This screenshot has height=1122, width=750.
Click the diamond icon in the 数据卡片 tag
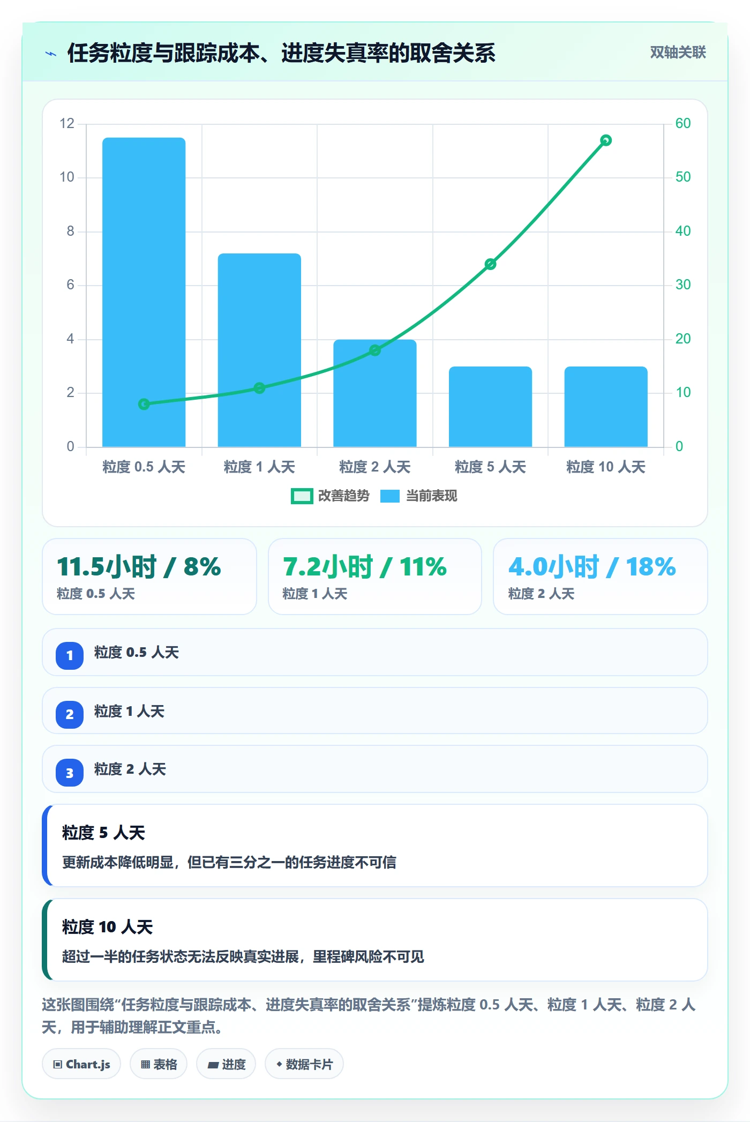pos(279,1064)
